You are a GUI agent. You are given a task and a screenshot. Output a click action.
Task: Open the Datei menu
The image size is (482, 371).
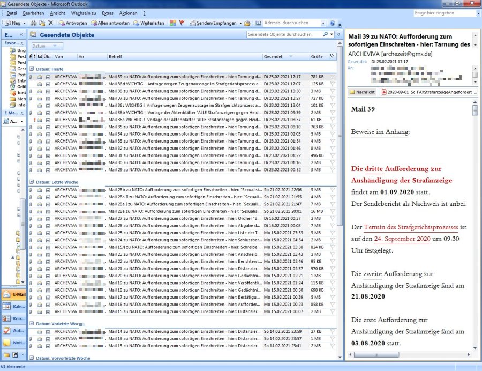pos(12,13)
